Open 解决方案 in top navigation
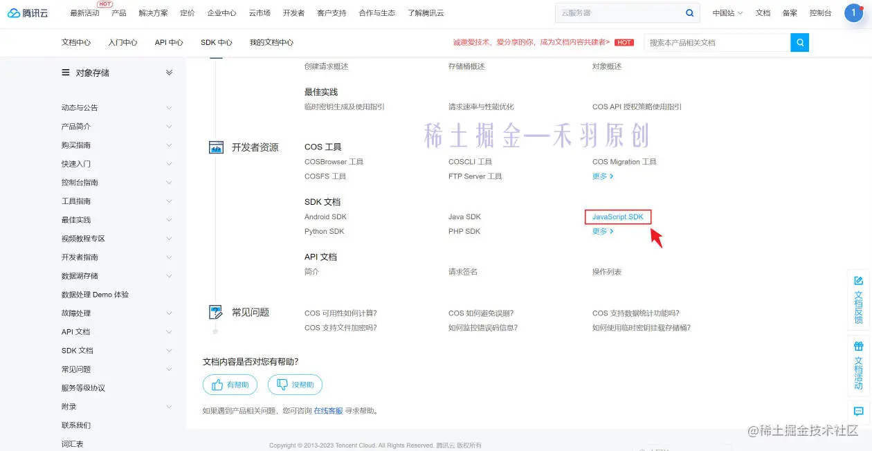The height and width of the screenshot is (451, 872). [153, 13]
